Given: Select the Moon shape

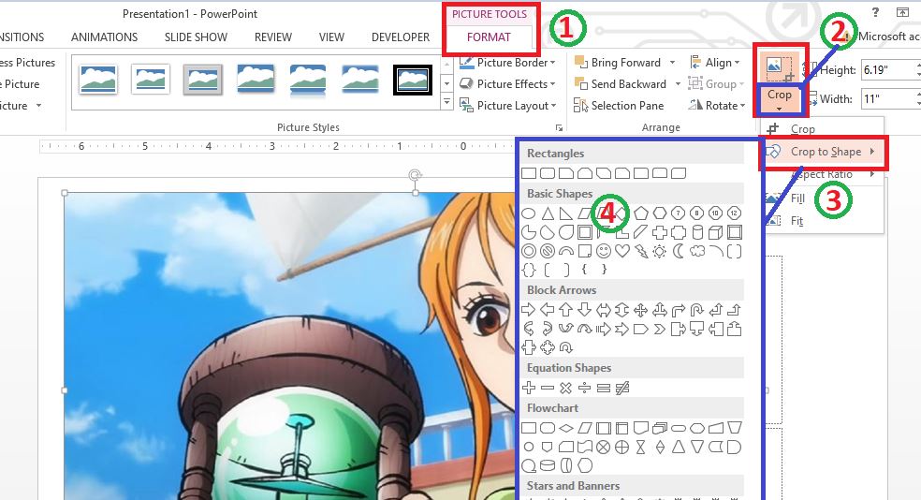Looking at the screenshot, I should click(679, 252).
